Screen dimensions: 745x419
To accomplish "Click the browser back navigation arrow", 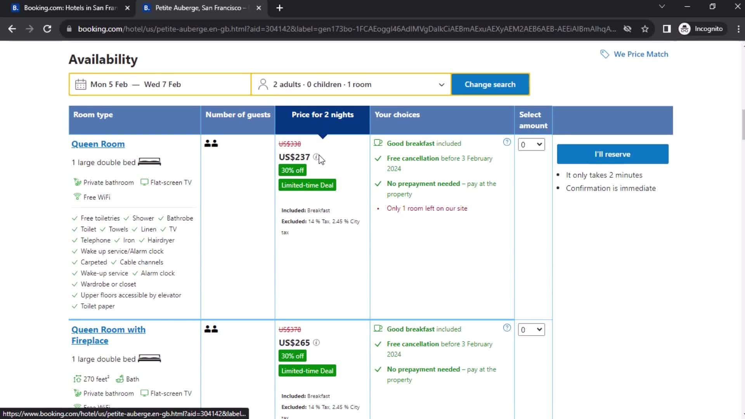I will 12,29.
